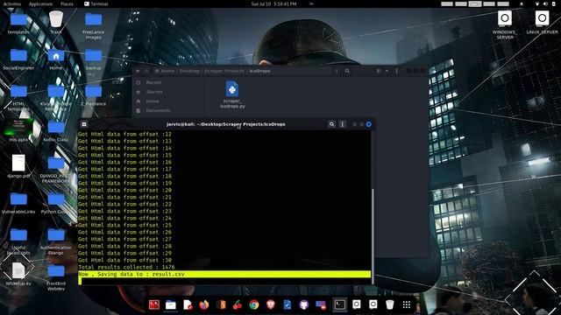
Task: Click IcoDrops in the Files path bar
Action: click(x=259, y=71)
